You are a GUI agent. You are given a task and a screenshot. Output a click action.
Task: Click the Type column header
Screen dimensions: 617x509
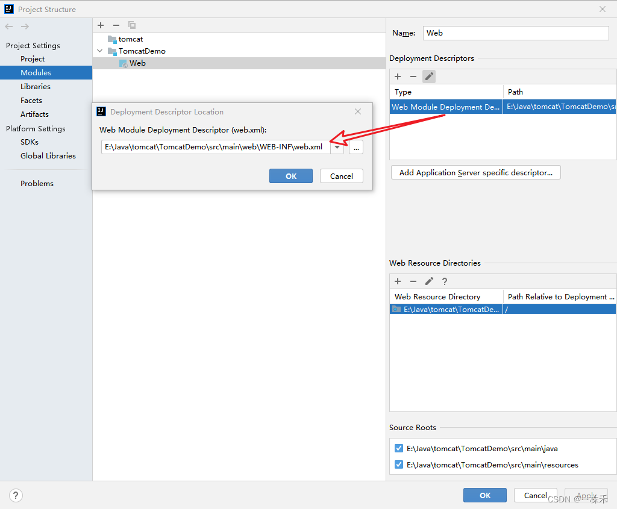pyautogui.click(x=446, y=92)
